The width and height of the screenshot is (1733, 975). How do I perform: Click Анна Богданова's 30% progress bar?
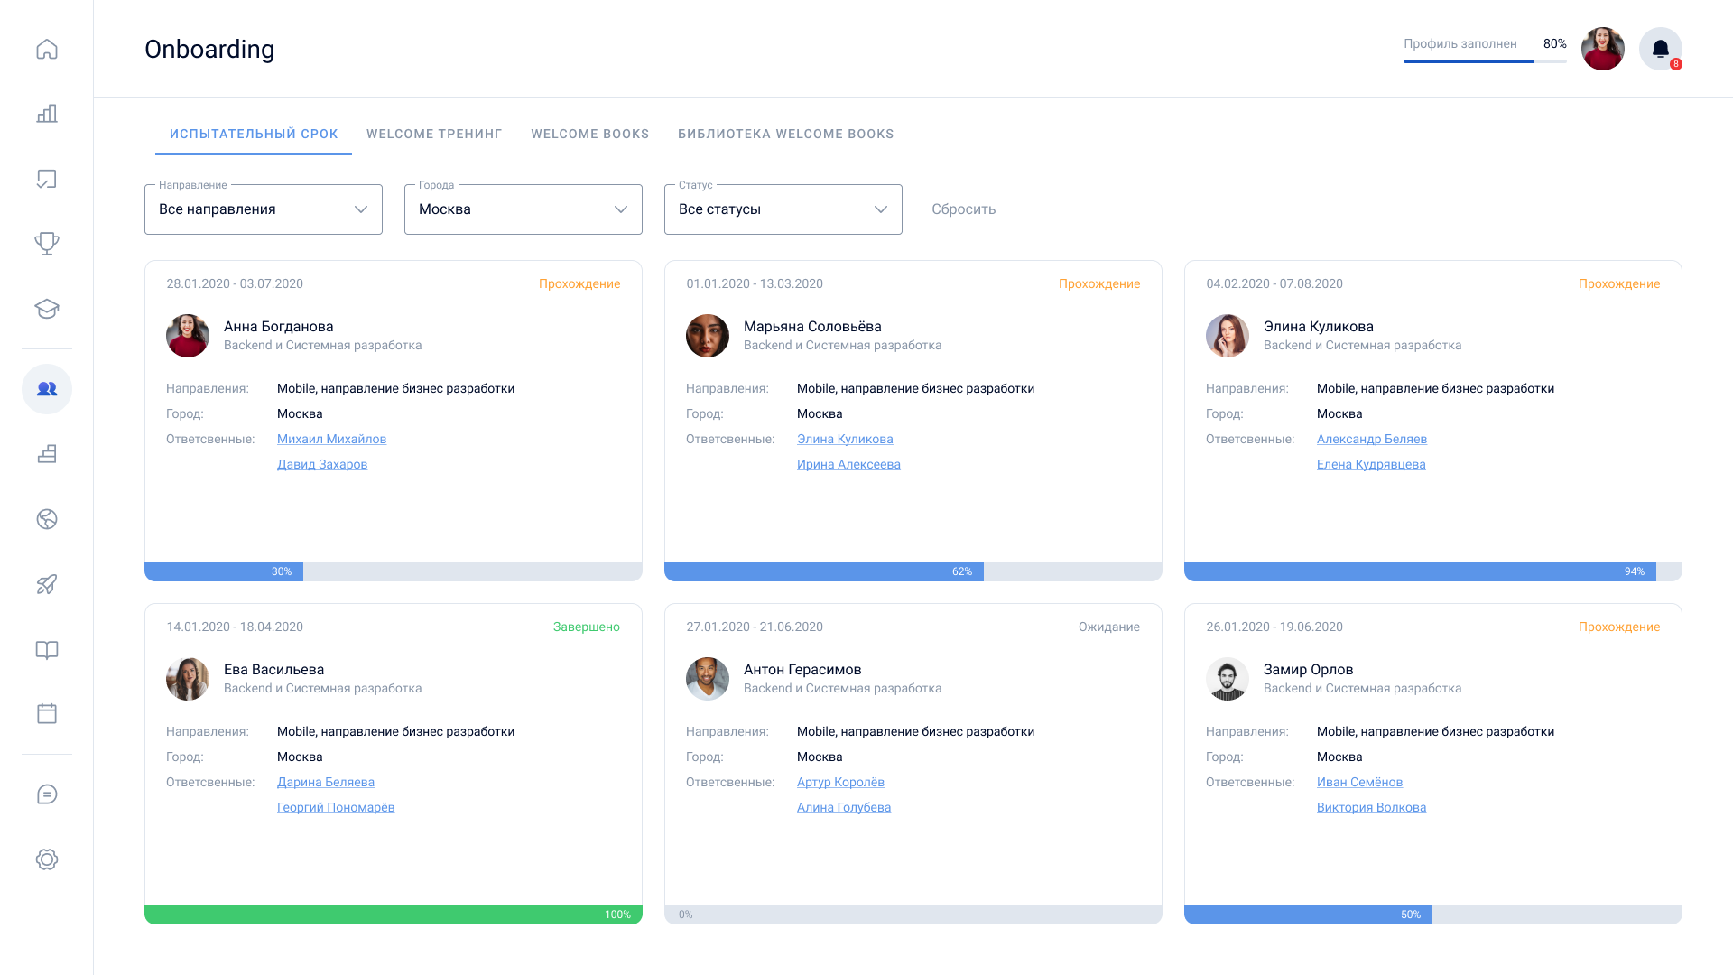(x=393, y=571)
